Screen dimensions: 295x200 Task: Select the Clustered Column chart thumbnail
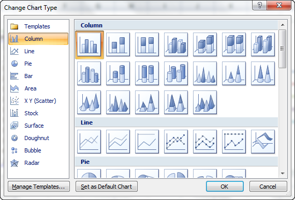[x=89, y=44]
